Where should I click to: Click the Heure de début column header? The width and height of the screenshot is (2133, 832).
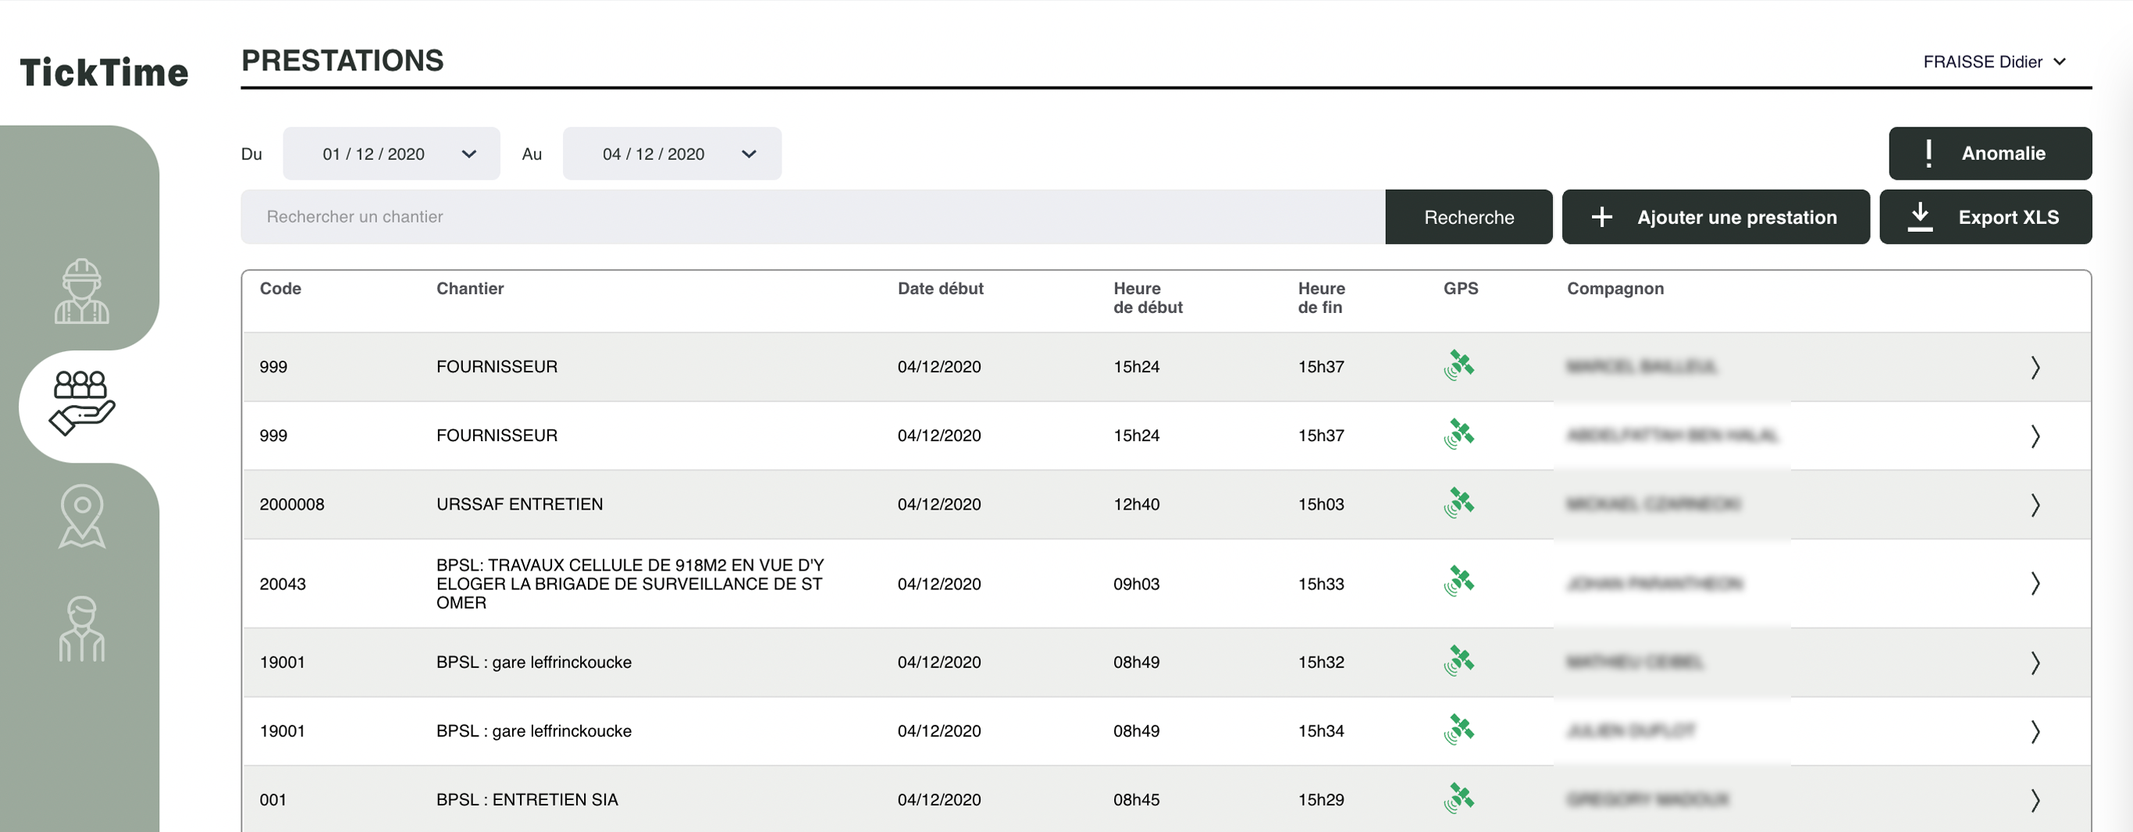coord(1148,297)
